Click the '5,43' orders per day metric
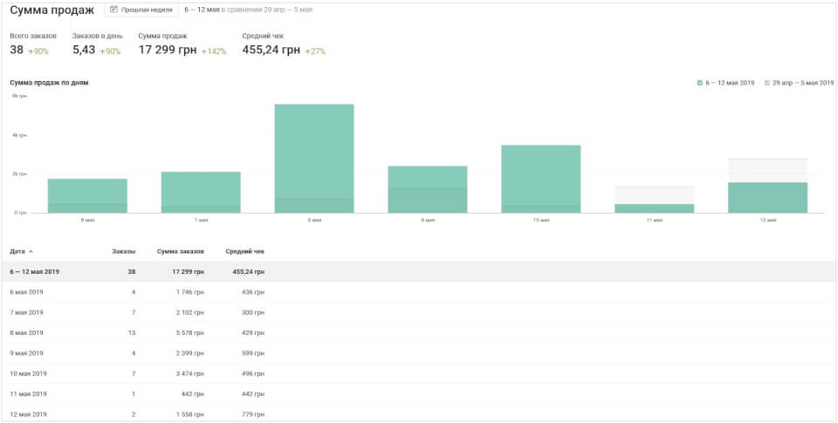The width and height of the screenshot is (838, 423). click(x=84, y=51)
